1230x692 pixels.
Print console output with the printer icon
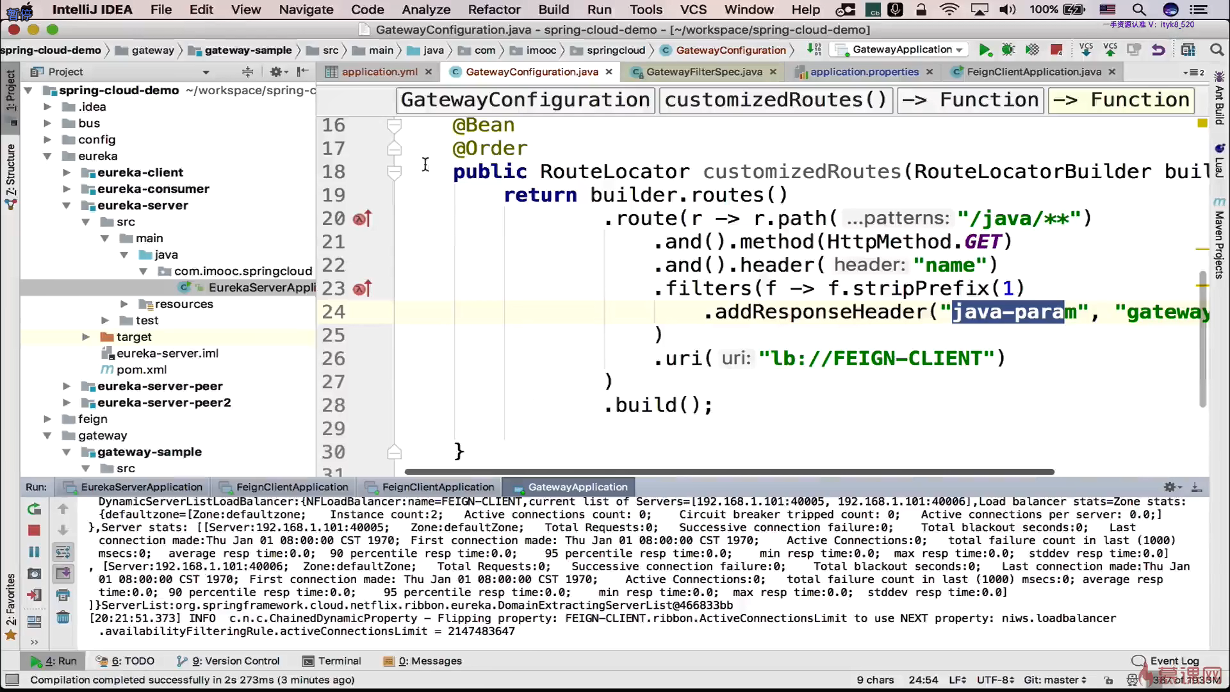click(x=63, y=596)
